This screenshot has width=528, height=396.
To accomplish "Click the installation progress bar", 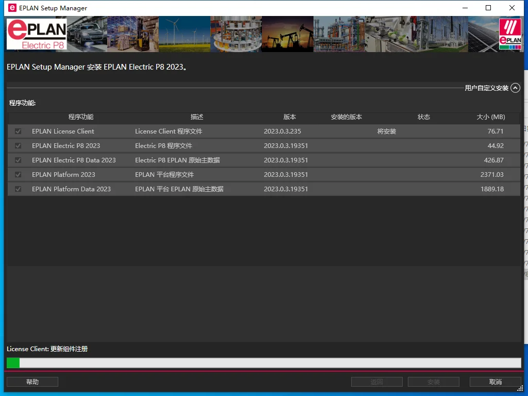I will point(263,363).
